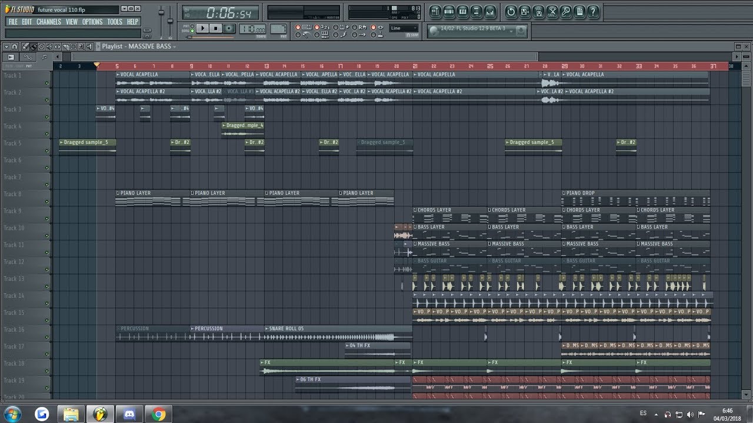Select the Delete tool in Playlist toolbar
This screenshot has width=753, height=423.
coord(41,46)
